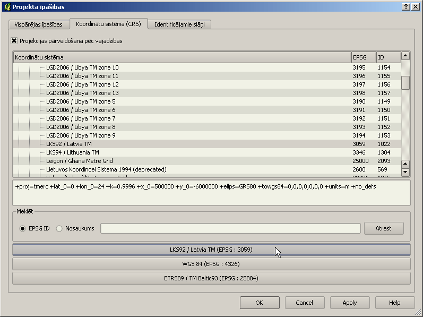423x317 pixels.
Task: Click the Apply button
Action: 350,303
